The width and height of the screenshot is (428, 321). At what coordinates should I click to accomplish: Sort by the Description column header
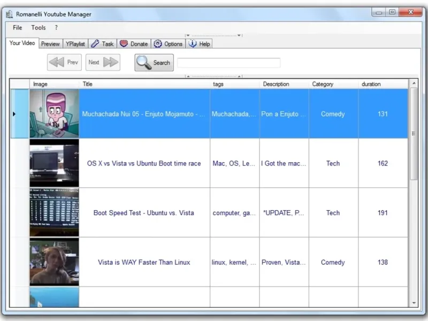pos(284,84)
